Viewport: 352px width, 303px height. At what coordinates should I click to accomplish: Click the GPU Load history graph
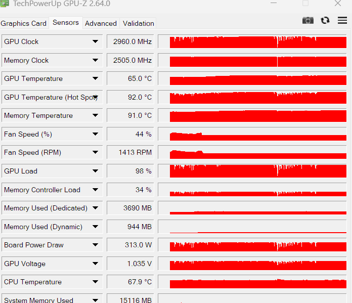point(252,171)
